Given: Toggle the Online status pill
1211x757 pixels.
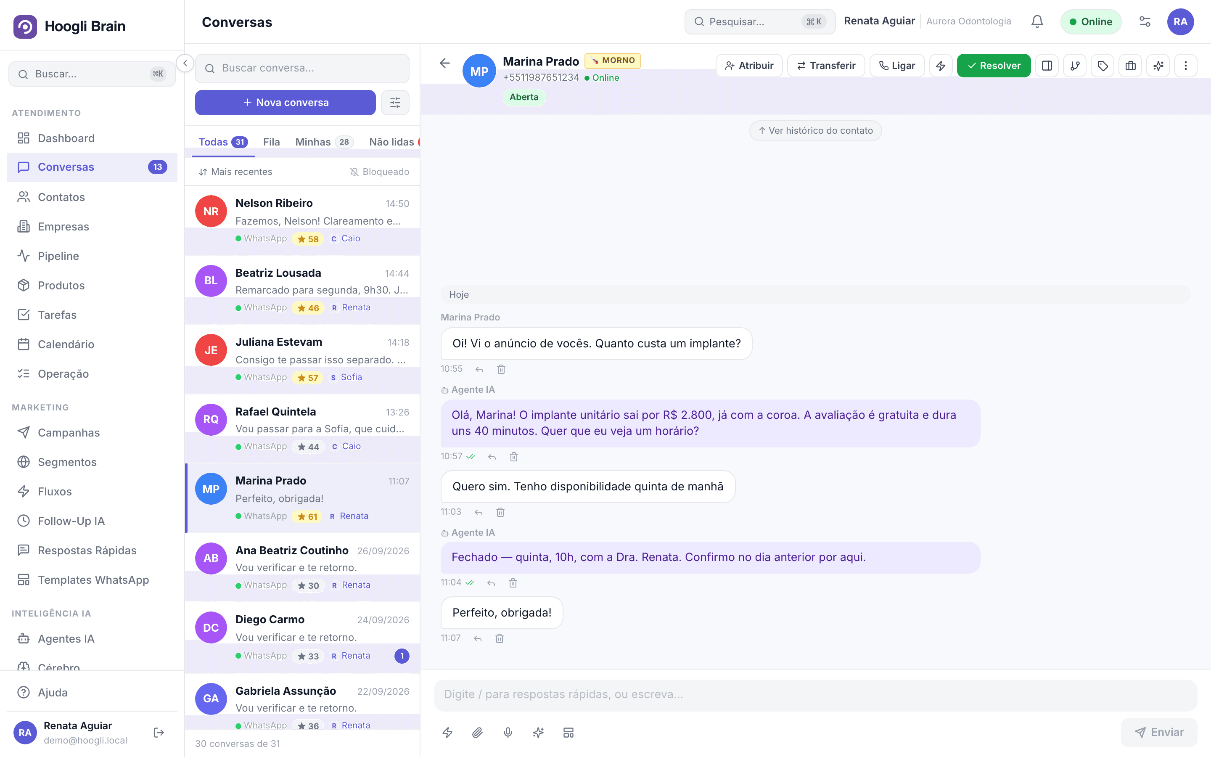Looking at the screenshot, I should tap(1091, 21).
